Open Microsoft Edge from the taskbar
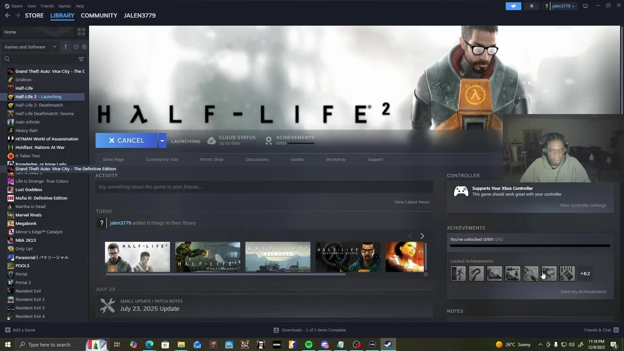624x351 pixels. click(149, 345)
